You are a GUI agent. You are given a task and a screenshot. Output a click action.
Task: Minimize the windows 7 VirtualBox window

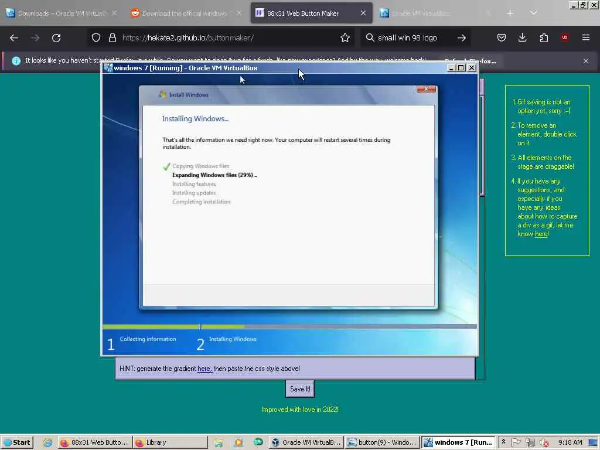pos(451,68)
